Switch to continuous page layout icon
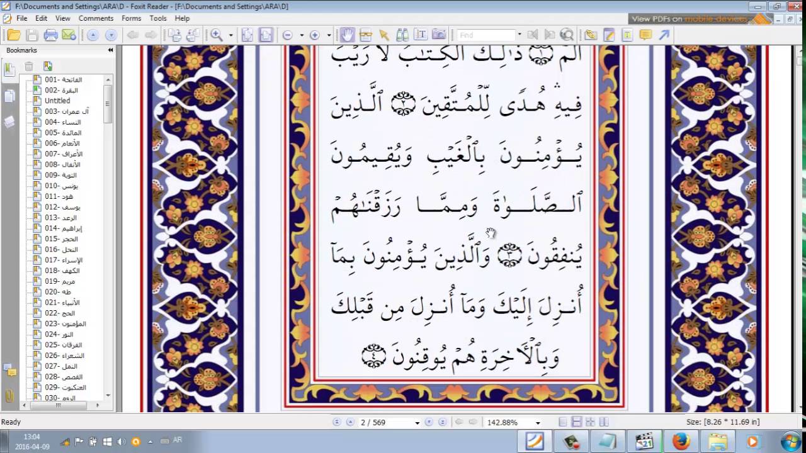The height and width of the screenshot is (453, 806). coord(577,422)
